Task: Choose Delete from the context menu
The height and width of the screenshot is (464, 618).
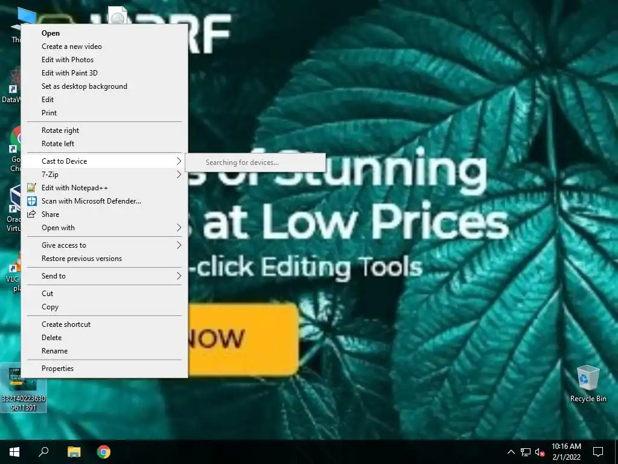Action: 104,338
